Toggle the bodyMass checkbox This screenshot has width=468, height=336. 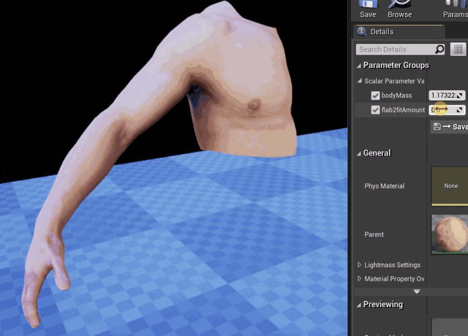(375, 95)
